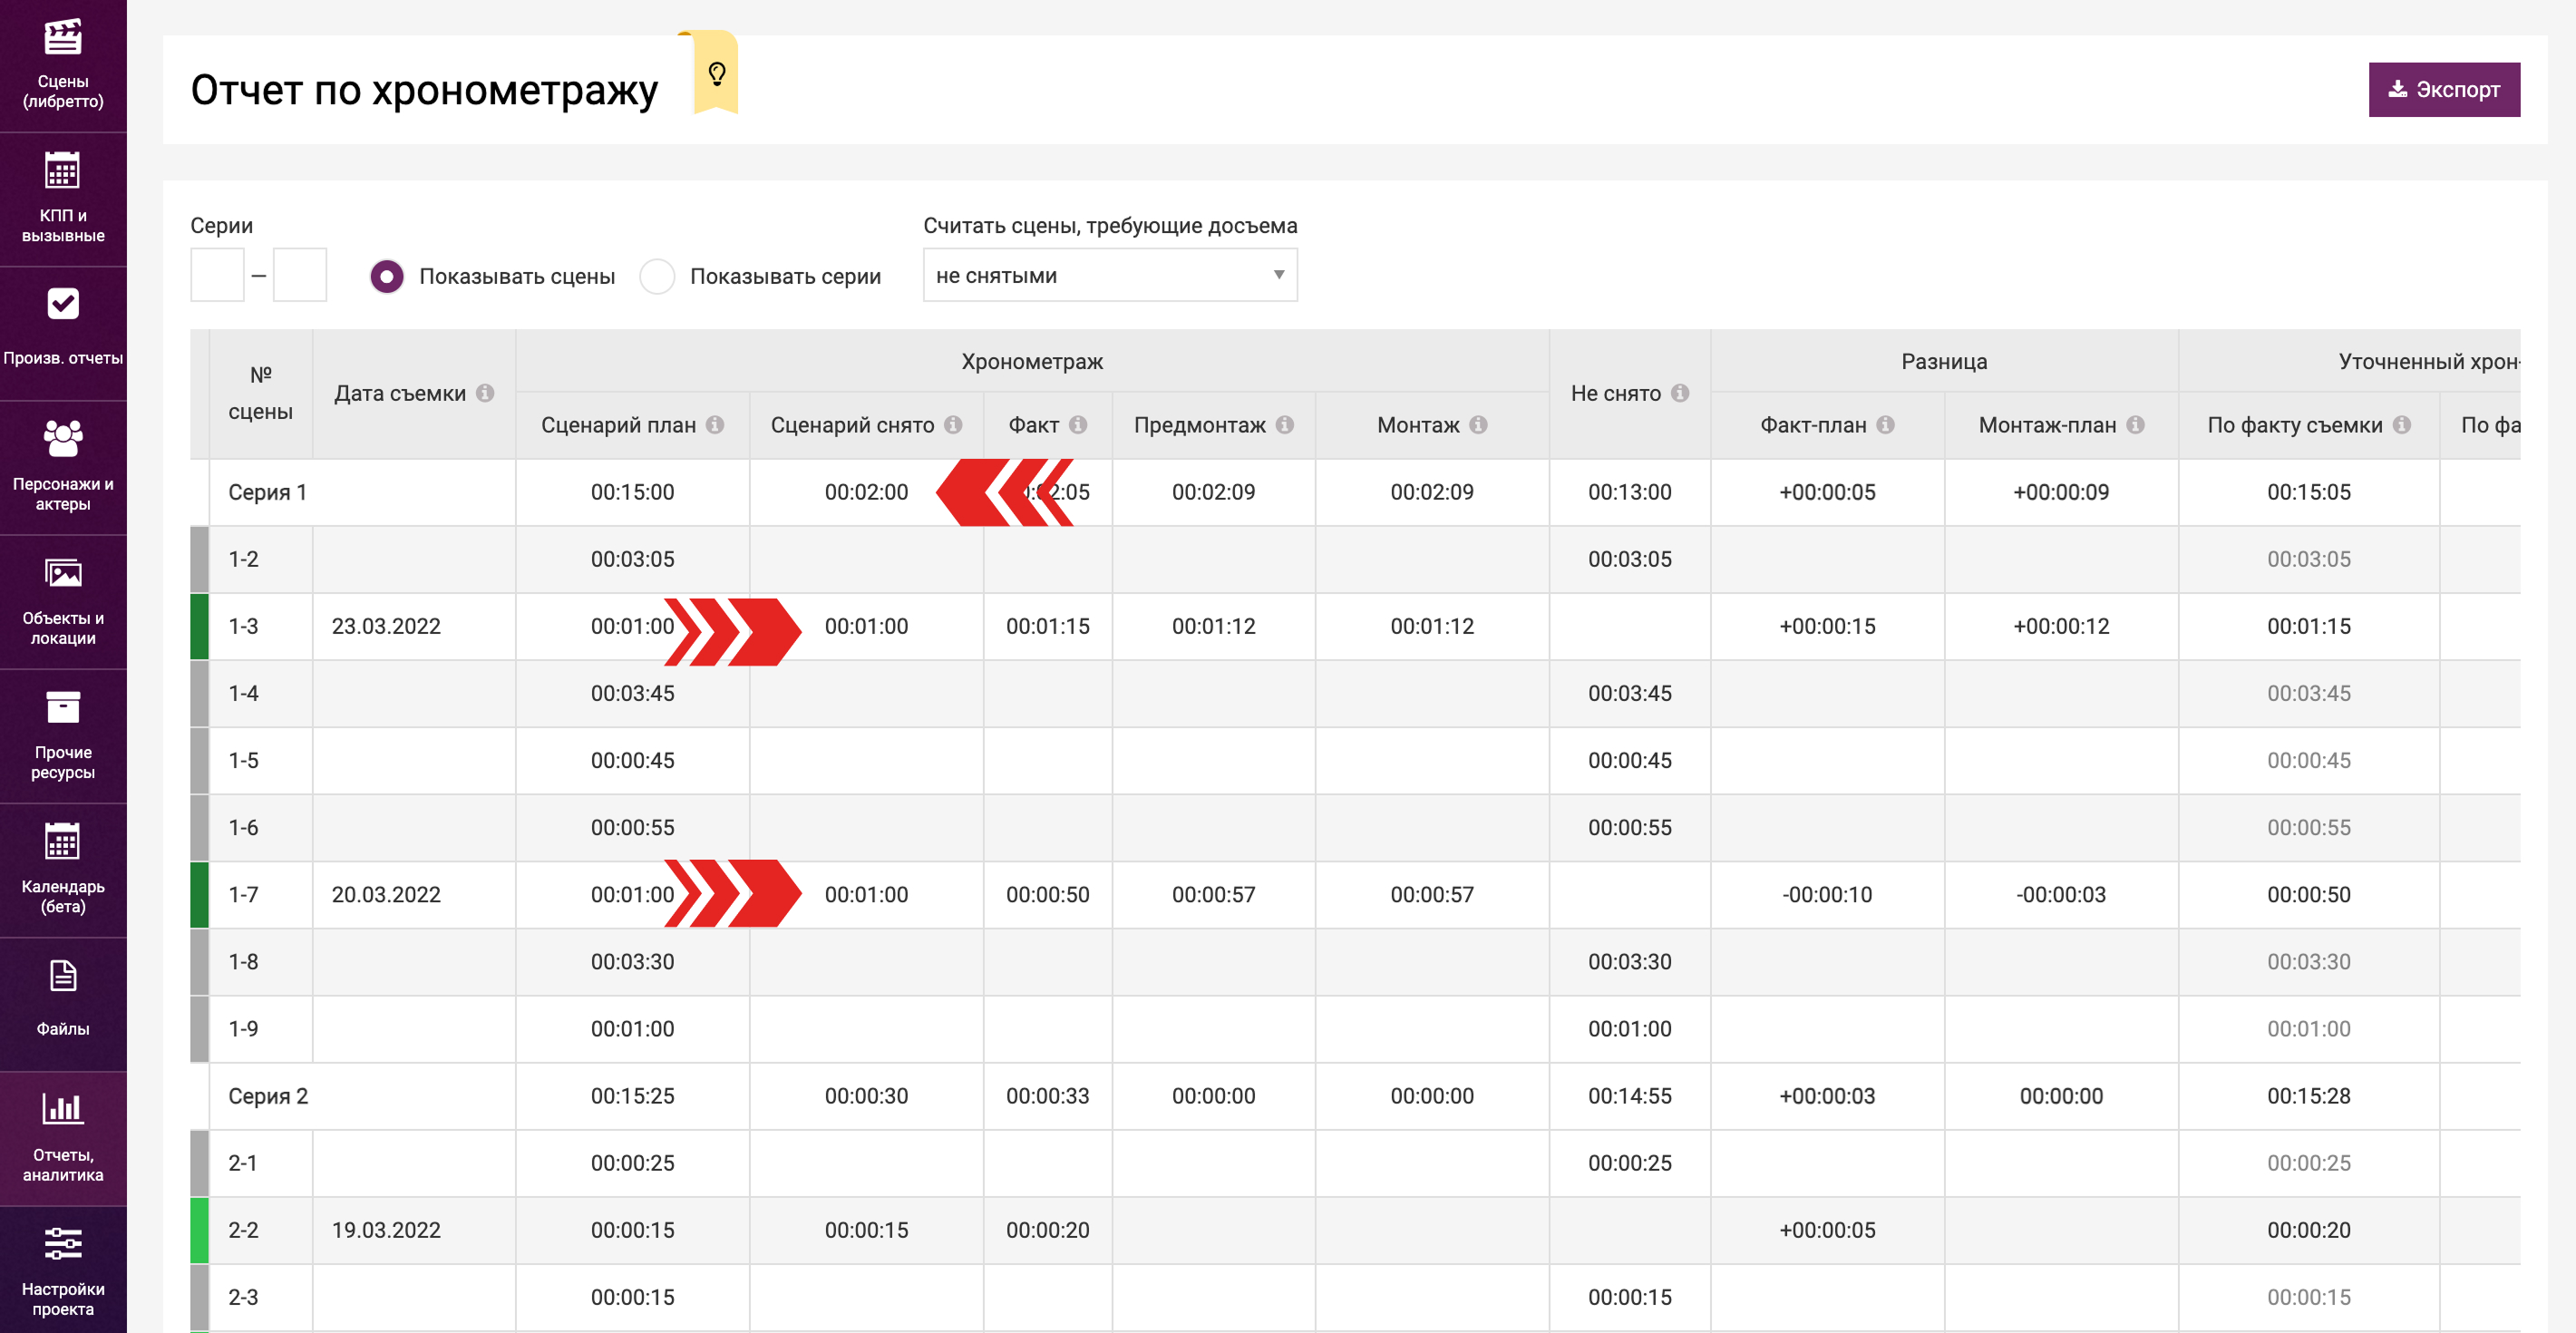This screenshot has width=2576, height=1333.
Task: Click green status marker of scene 1-3
Action: coord(199,626)
